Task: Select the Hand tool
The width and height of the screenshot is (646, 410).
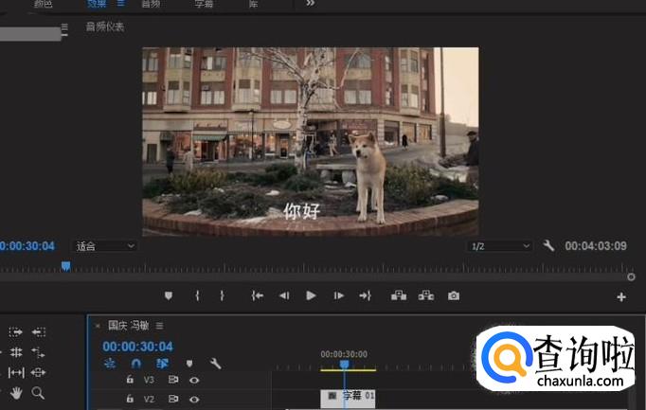Action: coord(16,392)
